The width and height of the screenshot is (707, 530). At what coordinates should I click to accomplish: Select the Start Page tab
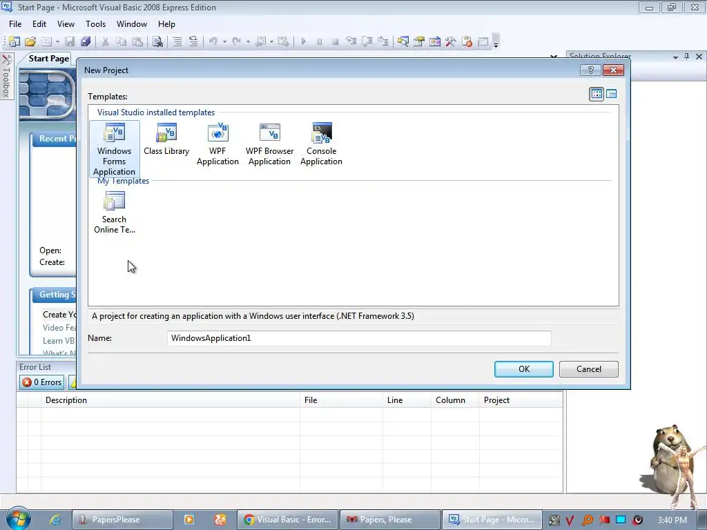[x=49, y=59]
